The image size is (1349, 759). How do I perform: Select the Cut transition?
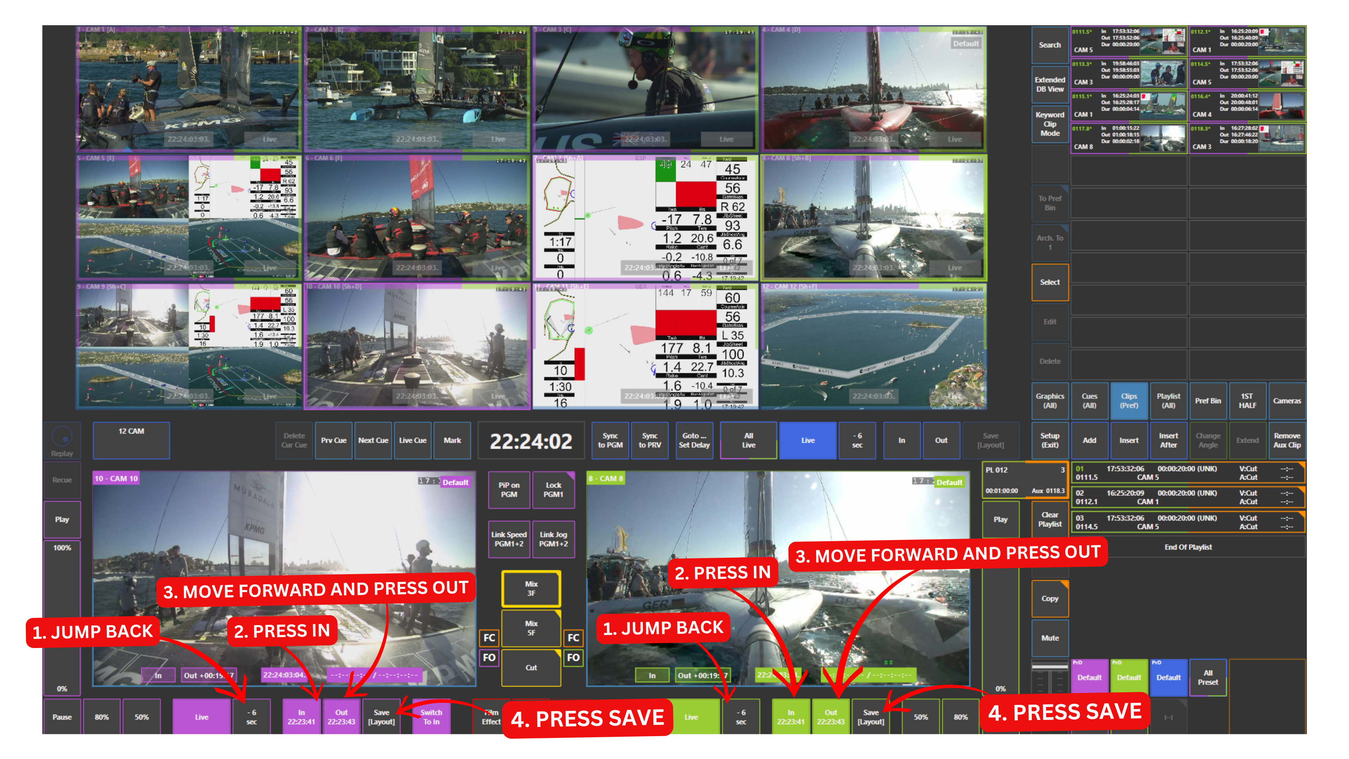coord(531,668)
